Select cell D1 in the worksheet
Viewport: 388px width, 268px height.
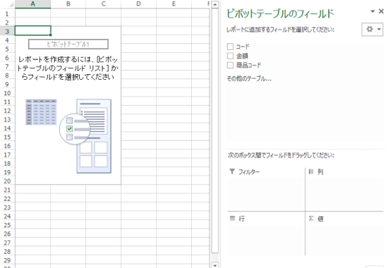pyautogui.click(x=138, y=13)
